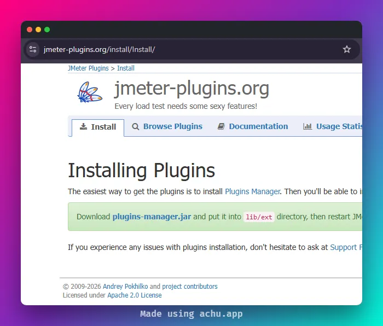The height and width of the screenshot is (326, 383).
Task: Click the site information icon in address bar
Action: click(x=33, y=49)
